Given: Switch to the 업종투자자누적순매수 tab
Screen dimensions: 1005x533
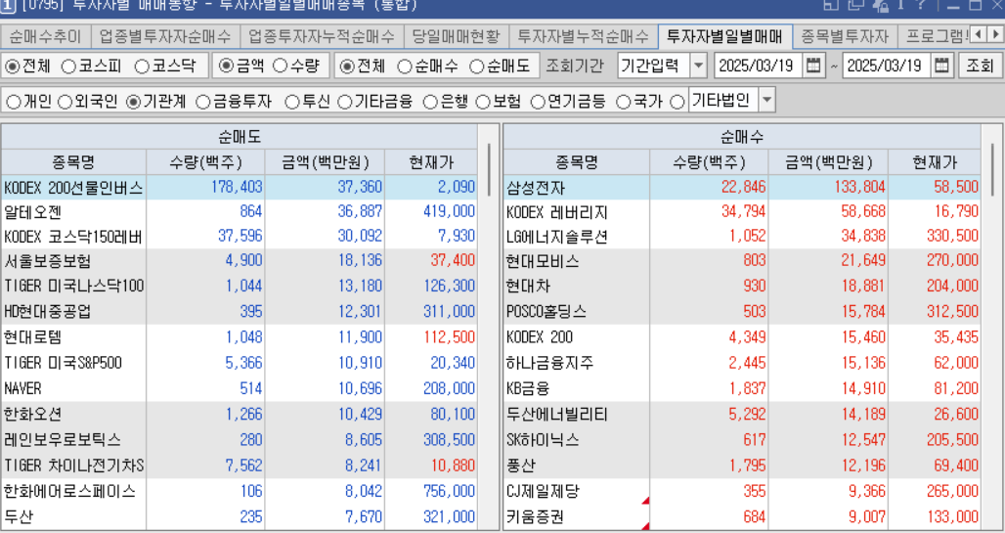Looking at the screenshot, I should click(x=322, y=36).
